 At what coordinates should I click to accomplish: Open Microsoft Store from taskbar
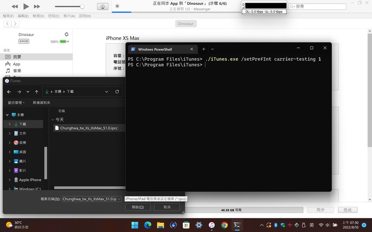186,225
